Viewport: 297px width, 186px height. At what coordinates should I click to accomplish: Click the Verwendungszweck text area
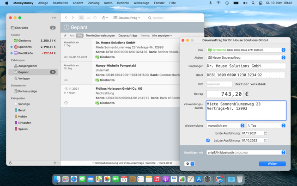pyautogui.click(x=246, y=111)
